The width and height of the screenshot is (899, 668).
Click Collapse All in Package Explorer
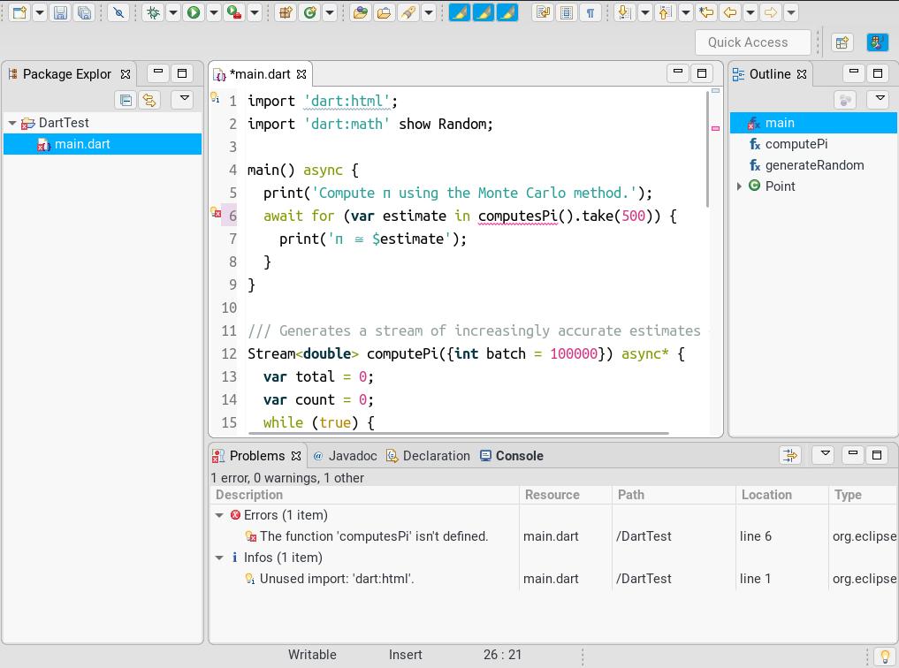[x=126, y=100]
